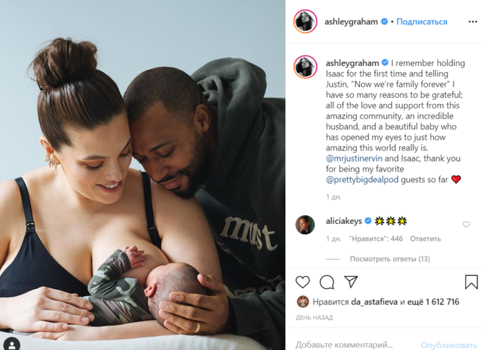This screenshot has height=350, width=484.
Task: Open the @prettybigdealpod mention link
Action: [x=362, y=180]
